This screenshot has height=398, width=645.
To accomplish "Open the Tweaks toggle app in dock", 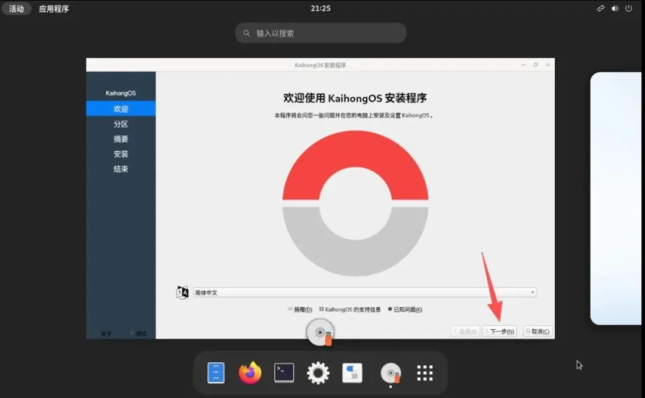I will [352, 373].
